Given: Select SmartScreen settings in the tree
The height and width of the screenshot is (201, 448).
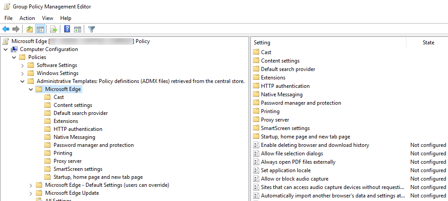Looking at the screenshot, I should pos(78,169).
